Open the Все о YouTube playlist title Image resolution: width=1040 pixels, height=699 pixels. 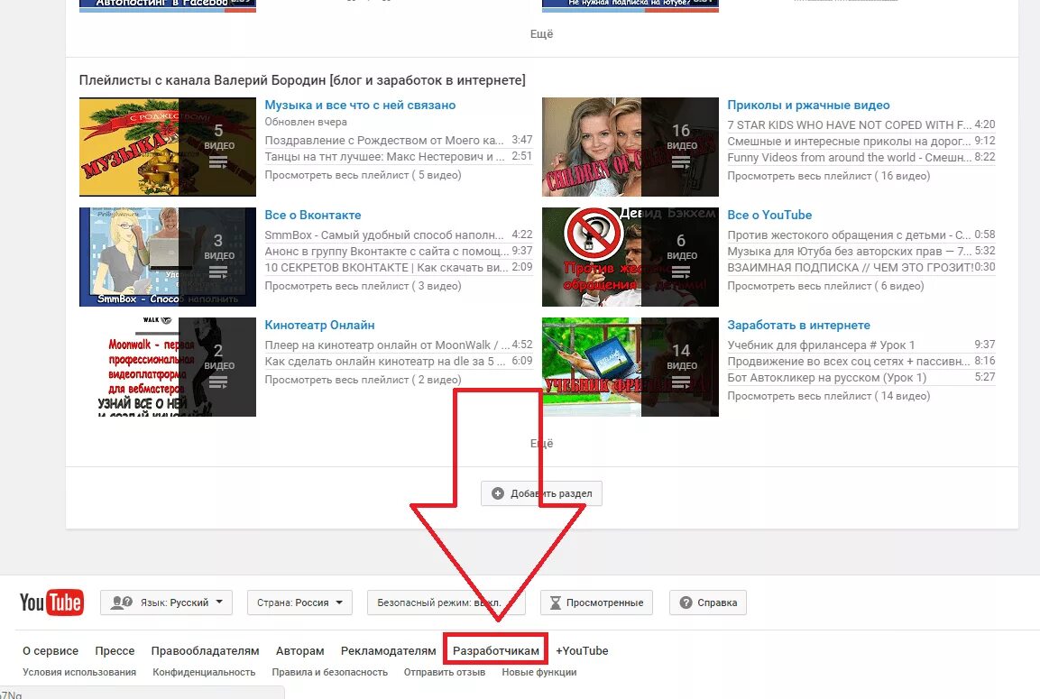pyautogui.click(x=769, y=215)
